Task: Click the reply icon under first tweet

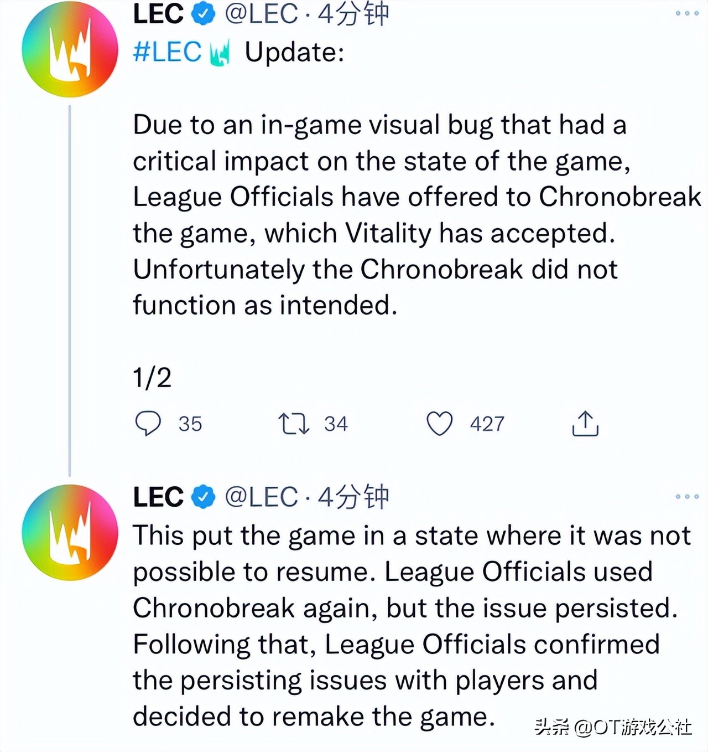Action: coord(148,424)
